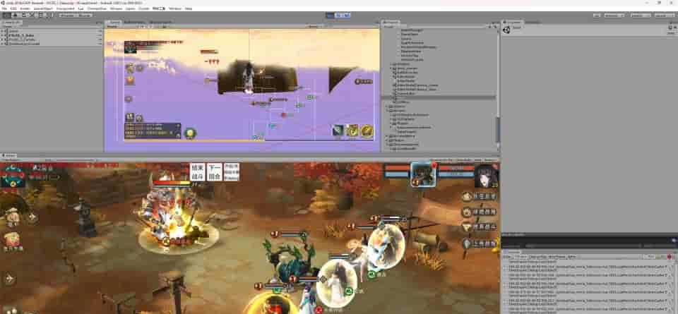Image resolution: width=678 pixels, height=314 pixels.
Task: Switch to the Hierarchy tab
Action: pyautogui.click(x=12, y=22)
